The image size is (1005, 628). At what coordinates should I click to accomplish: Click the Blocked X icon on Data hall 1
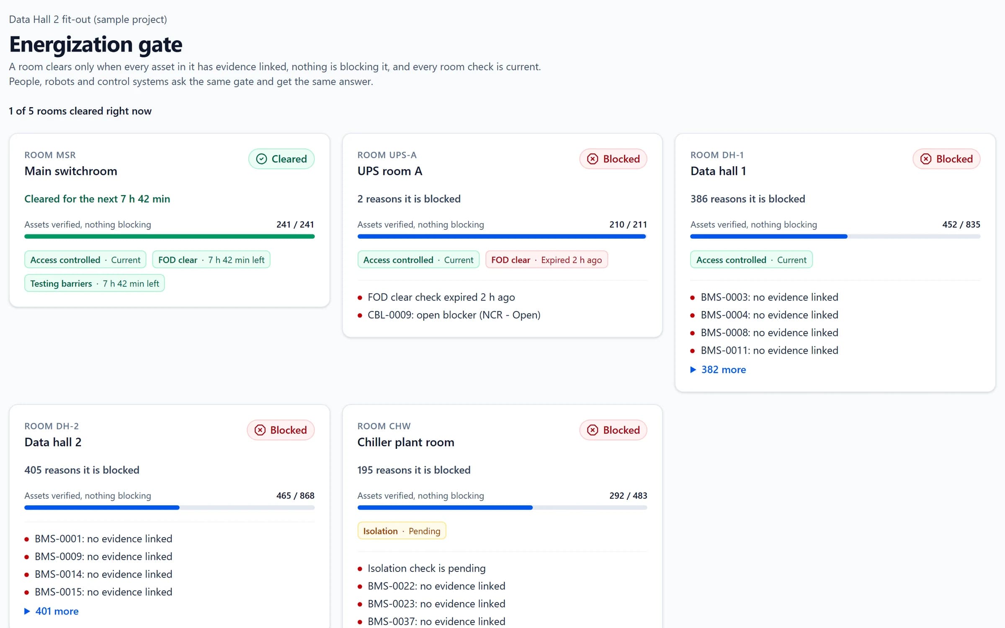925,159
